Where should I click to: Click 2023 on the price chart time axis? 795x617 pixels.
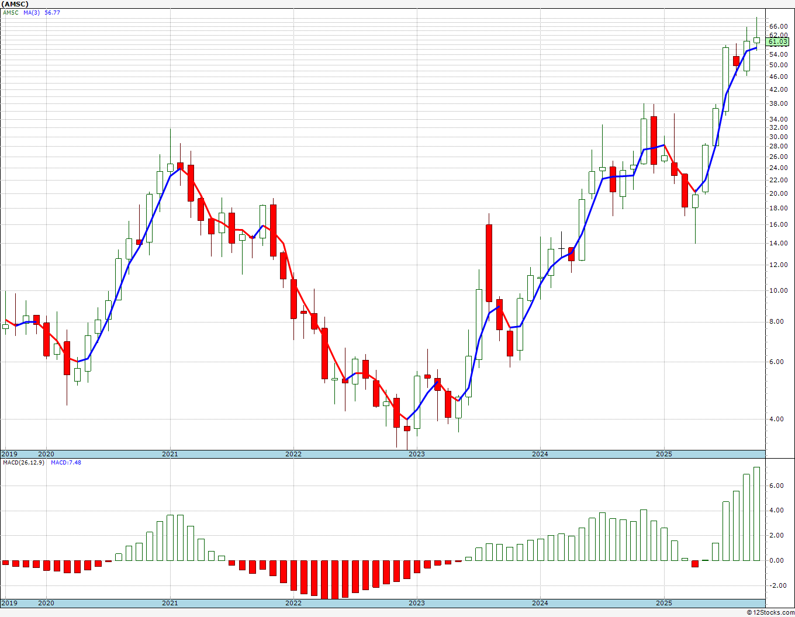416,454
